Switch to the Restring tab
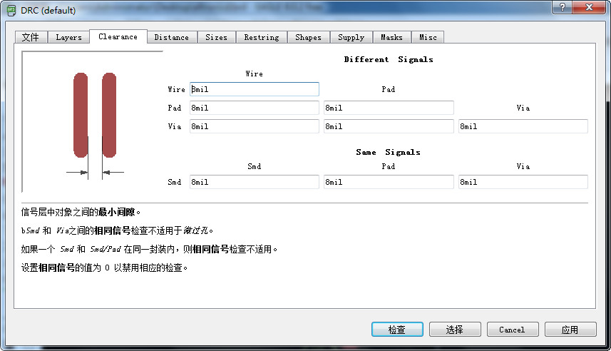The width and height of the screenshot is (611, 351). 262,37
